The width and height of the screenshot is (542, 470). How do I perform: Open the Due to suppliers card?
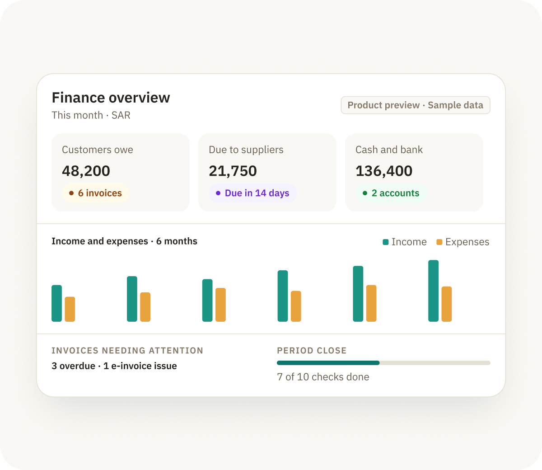point(267,172)
